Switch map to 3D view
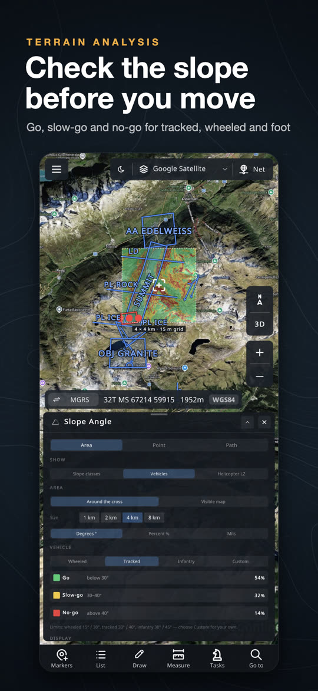318x691 pixels. pos(260,324)
